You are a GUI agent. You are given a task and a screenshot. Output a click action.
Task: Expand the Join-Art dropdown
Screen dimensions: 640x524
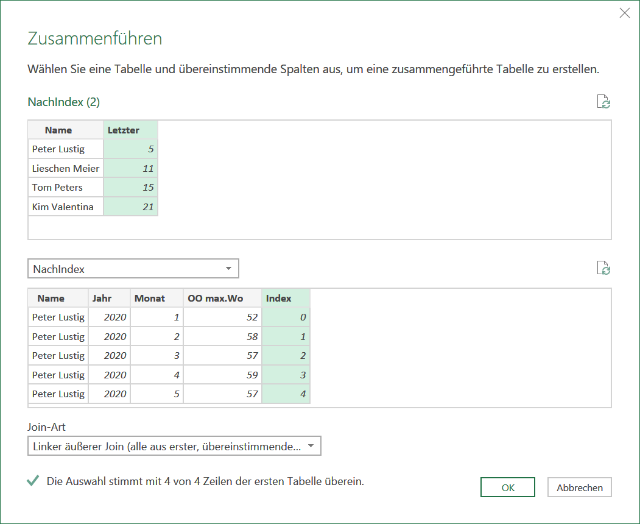(x=174, y=446)
